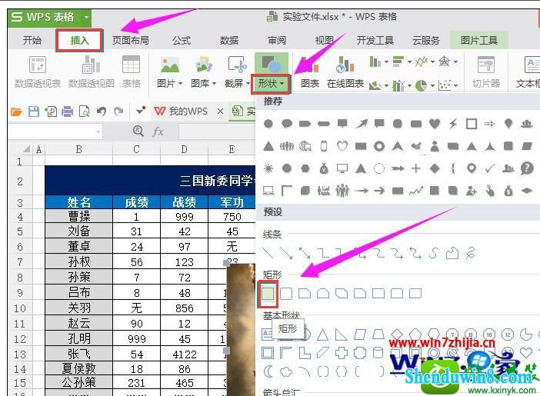Click the undo arrow icon

coord(102,111)
